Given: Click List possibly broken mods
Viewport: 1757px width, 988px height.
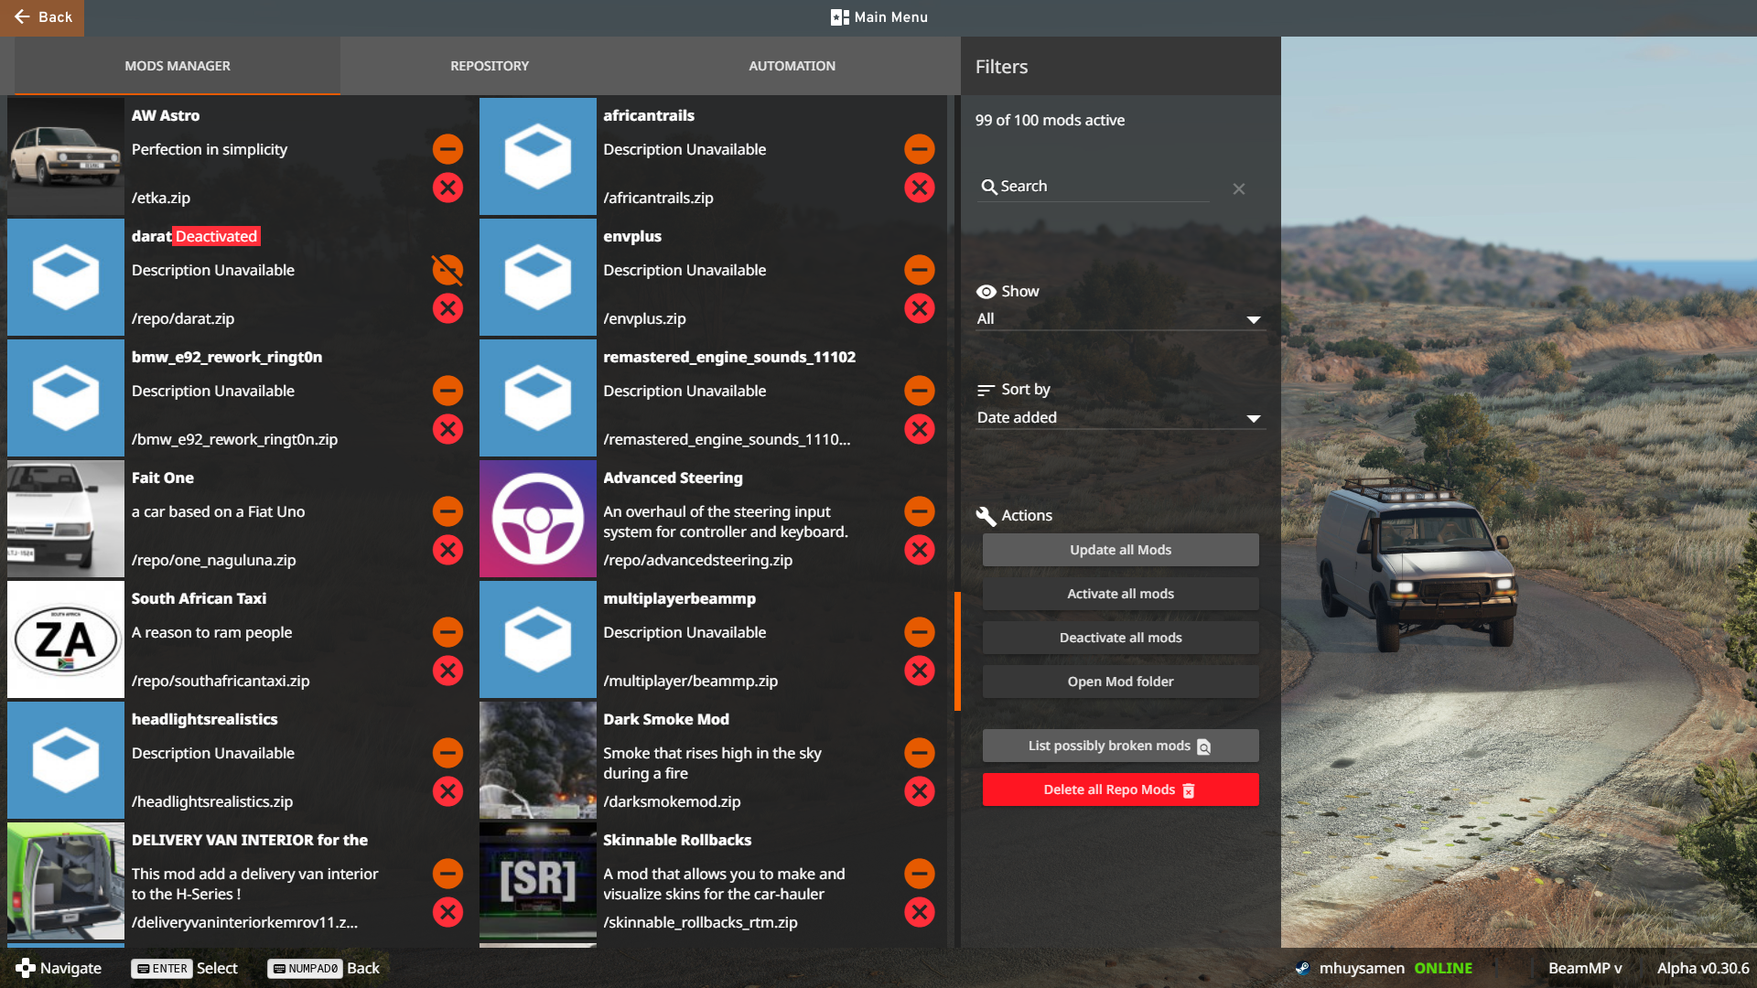Looking at the screenshot, I should pos(1120,746).
